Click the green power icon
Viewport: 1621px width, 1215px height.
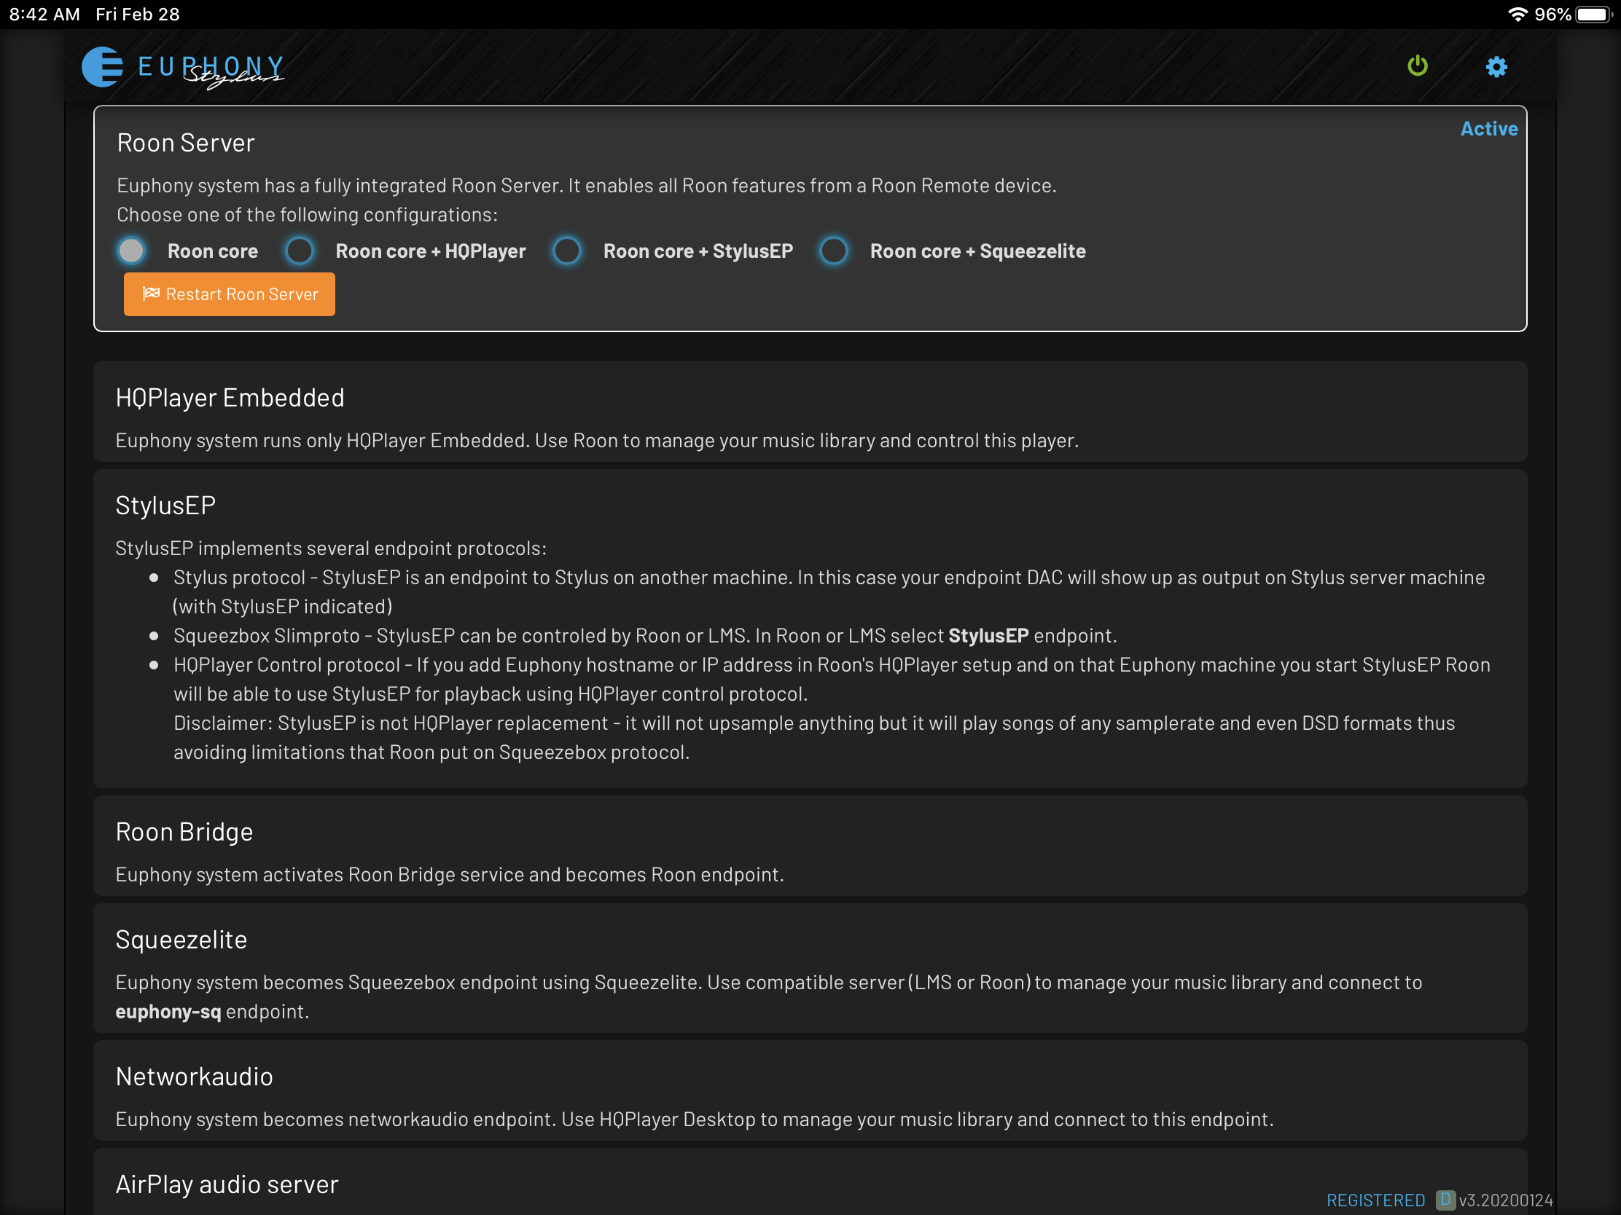point(1417,66)
